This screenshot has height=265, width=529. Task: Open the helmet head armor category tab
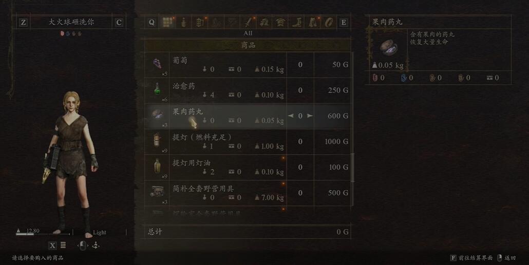click(x=264, y=23)
